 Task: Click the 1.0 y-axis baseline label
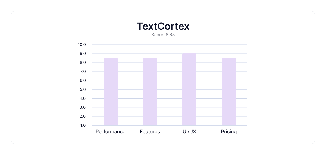(x=83, y=125)
